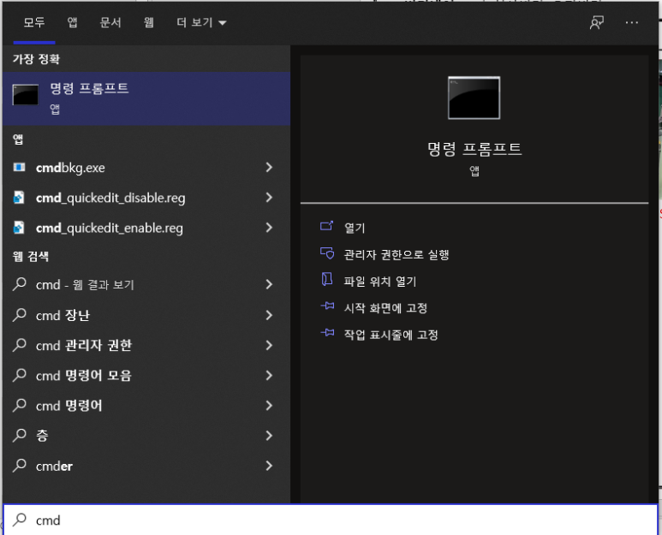The image size is (662, 535).
Task: Open the three-dot more options menu
Action: click(x=632, y=22)
